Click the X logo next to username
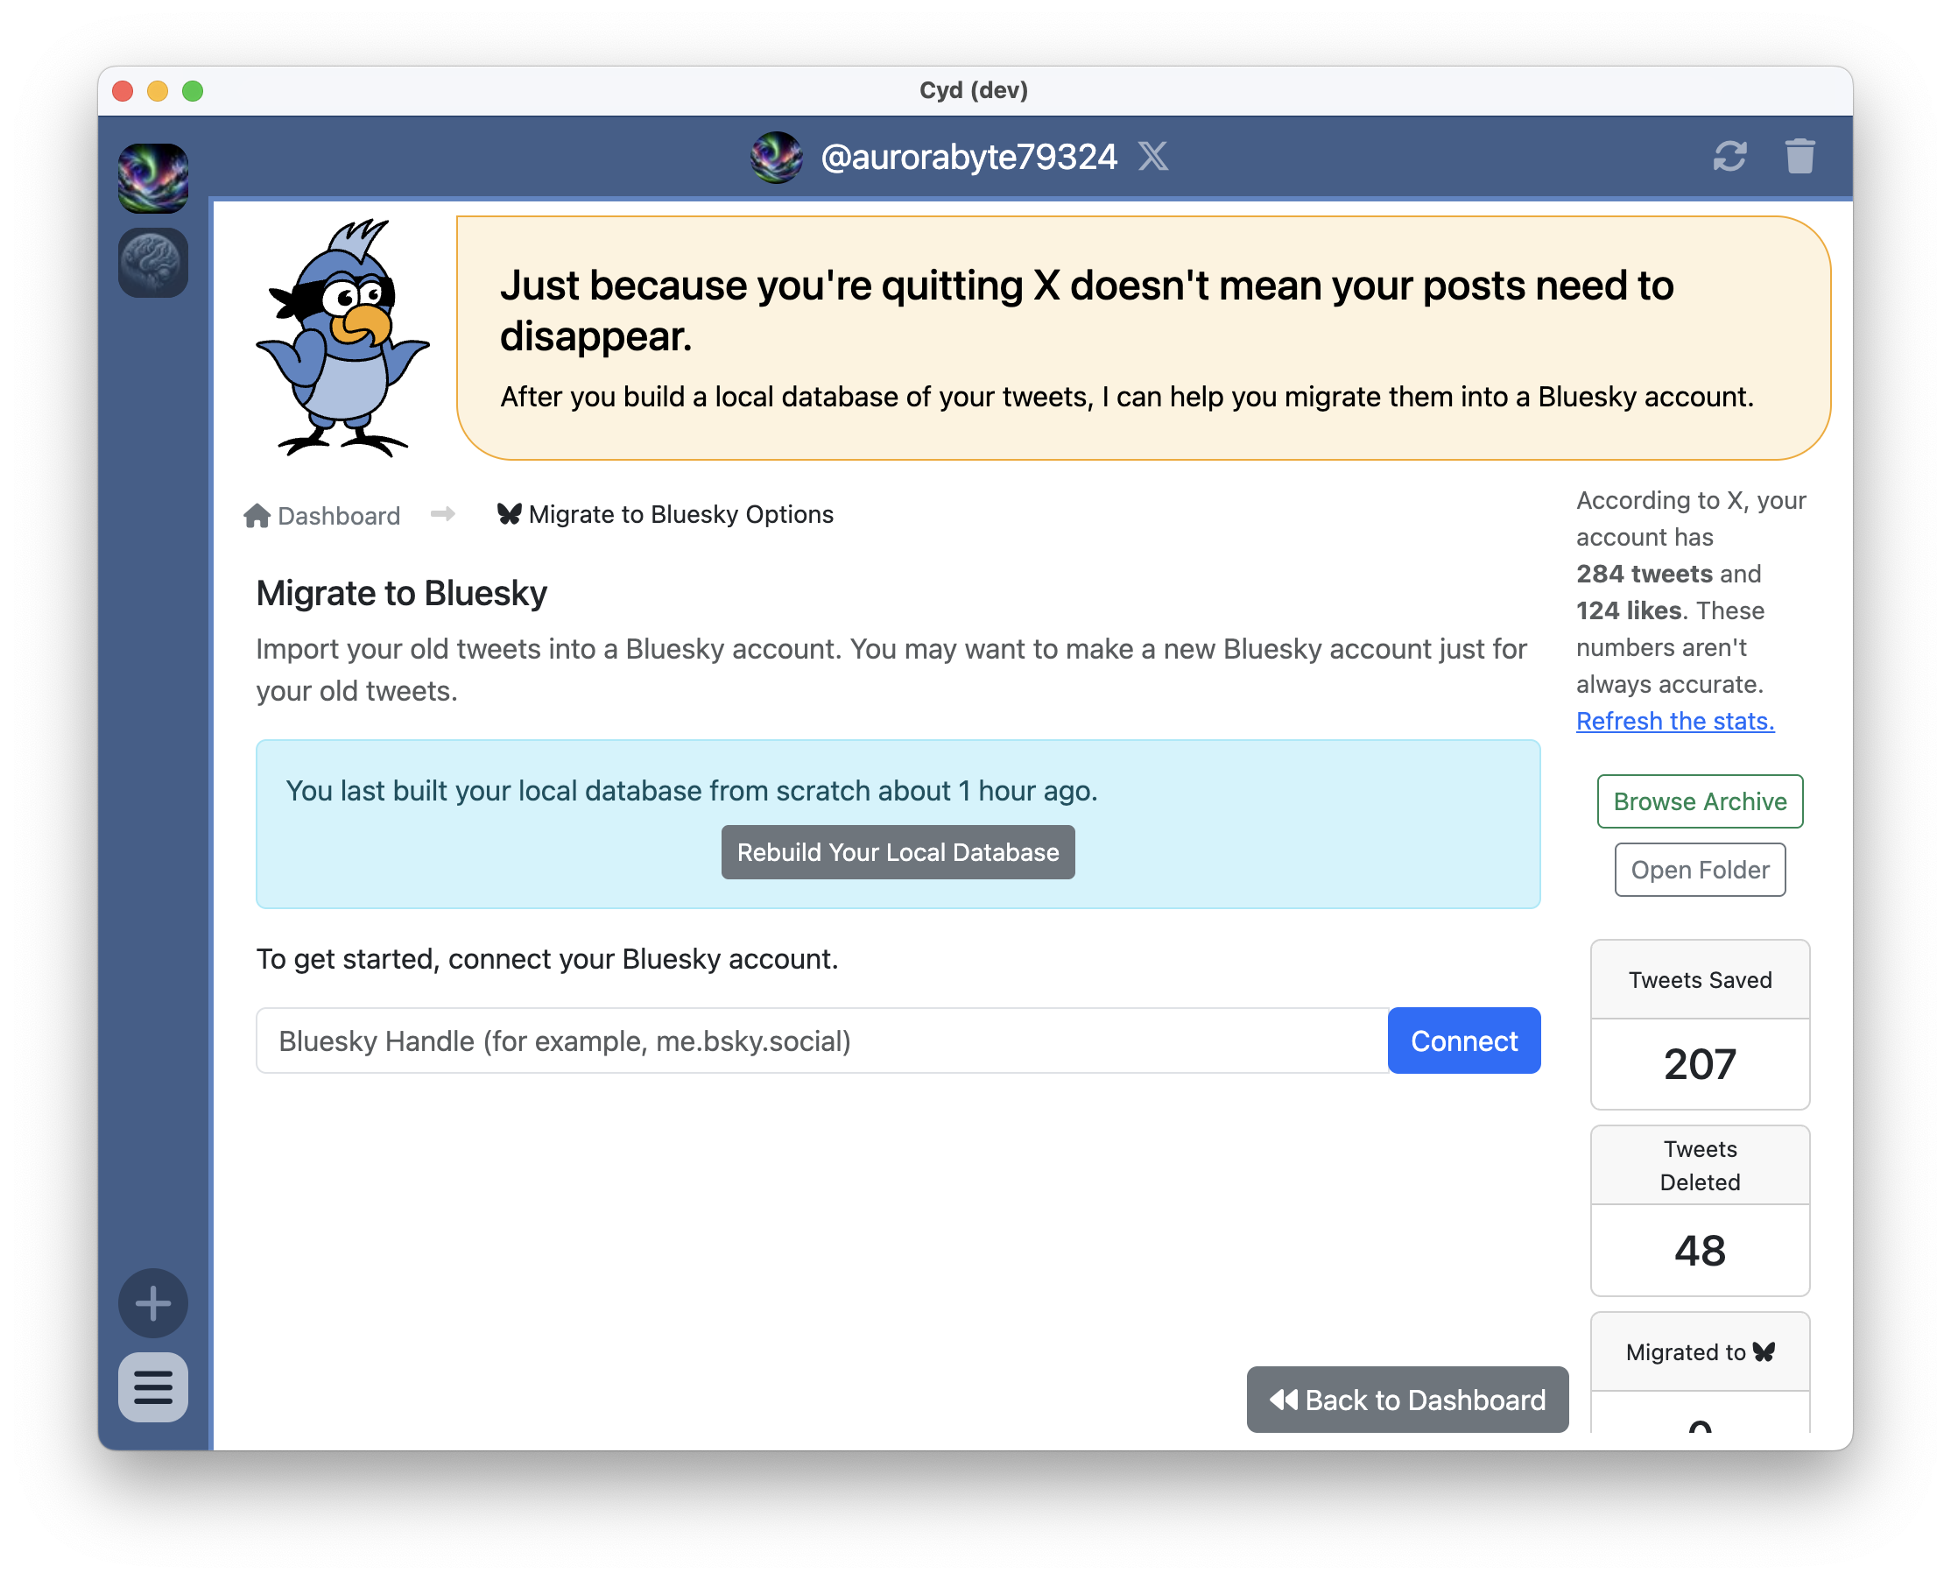1951x1580 pixels. coord(1153,157)
